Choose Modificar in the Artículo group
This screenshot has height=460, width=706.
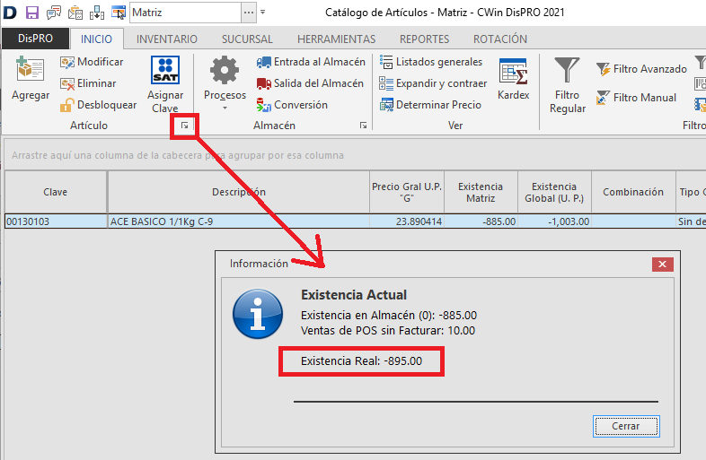(92, 62)
